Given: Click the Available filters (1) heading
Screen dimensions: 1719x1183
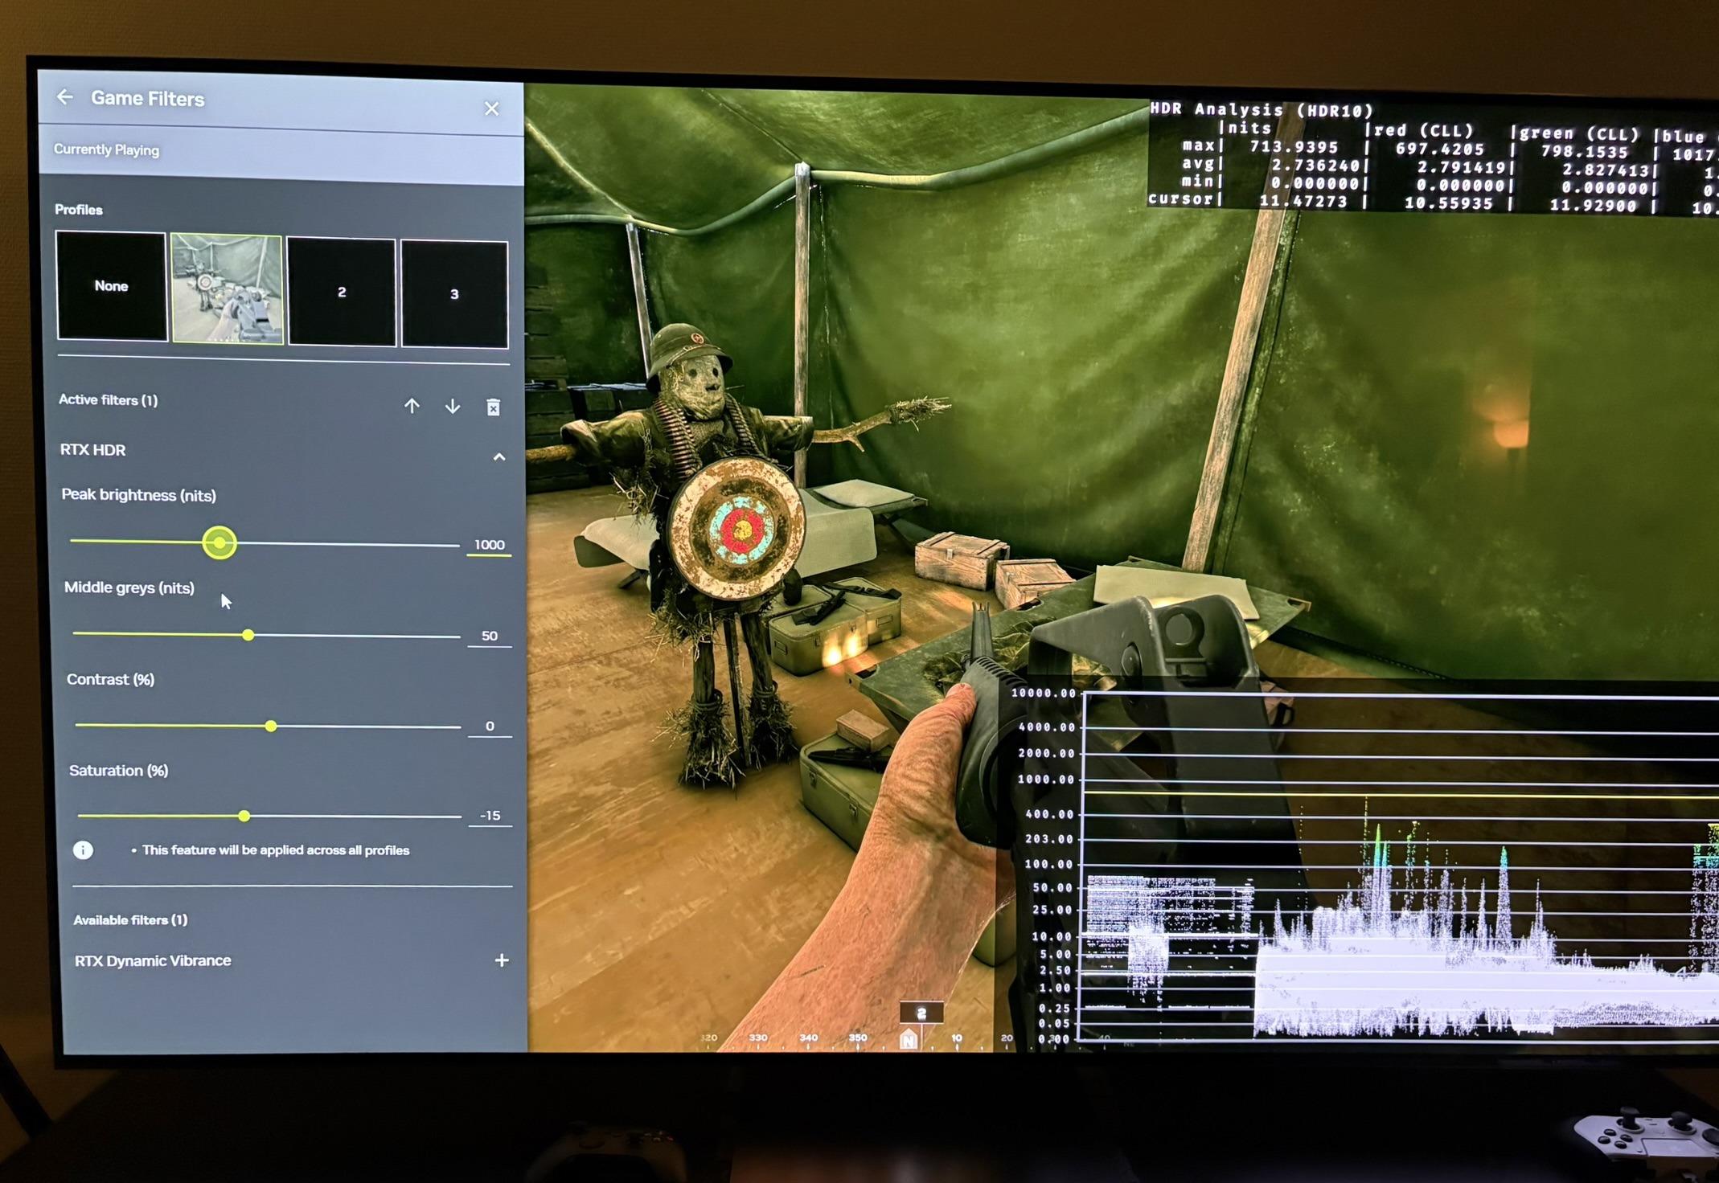Looking at the screenshot, I should (x=130, y=920).
